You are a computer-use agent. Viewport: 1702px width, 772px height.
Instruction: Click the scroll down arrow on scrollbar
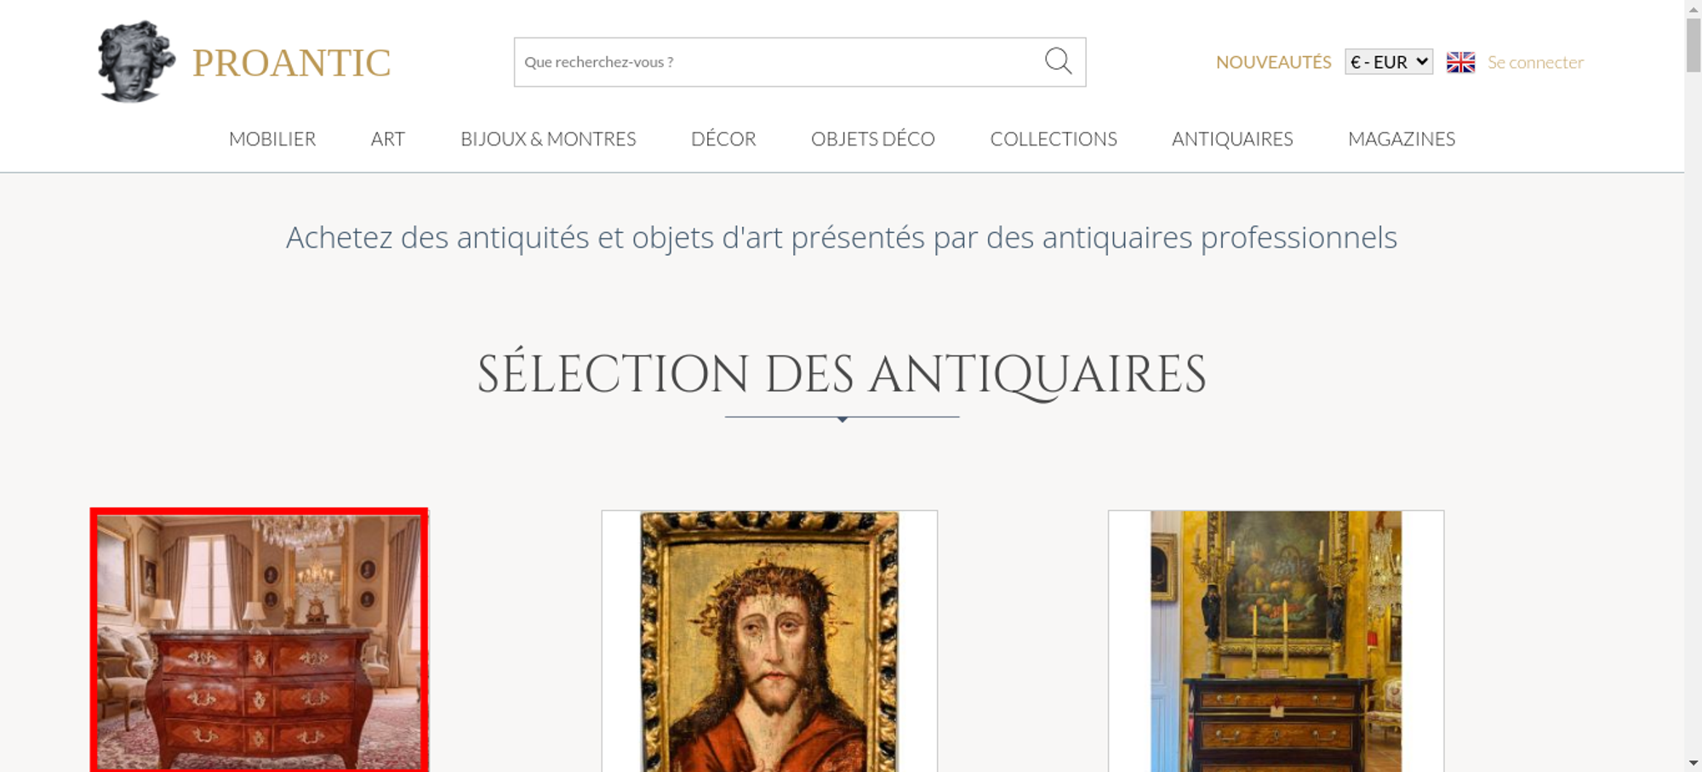pyautogui.click(x=1693, y=763)
